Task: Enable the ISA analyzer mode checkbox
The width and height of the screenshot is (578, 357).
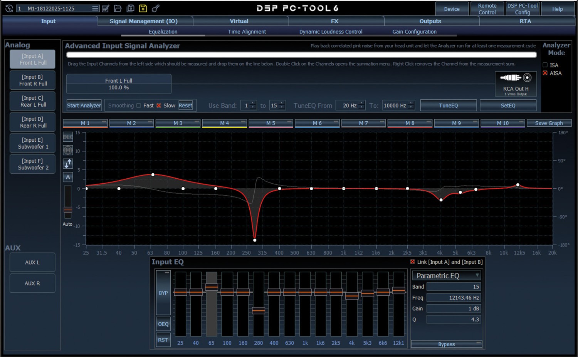Action: coord(545,65)
